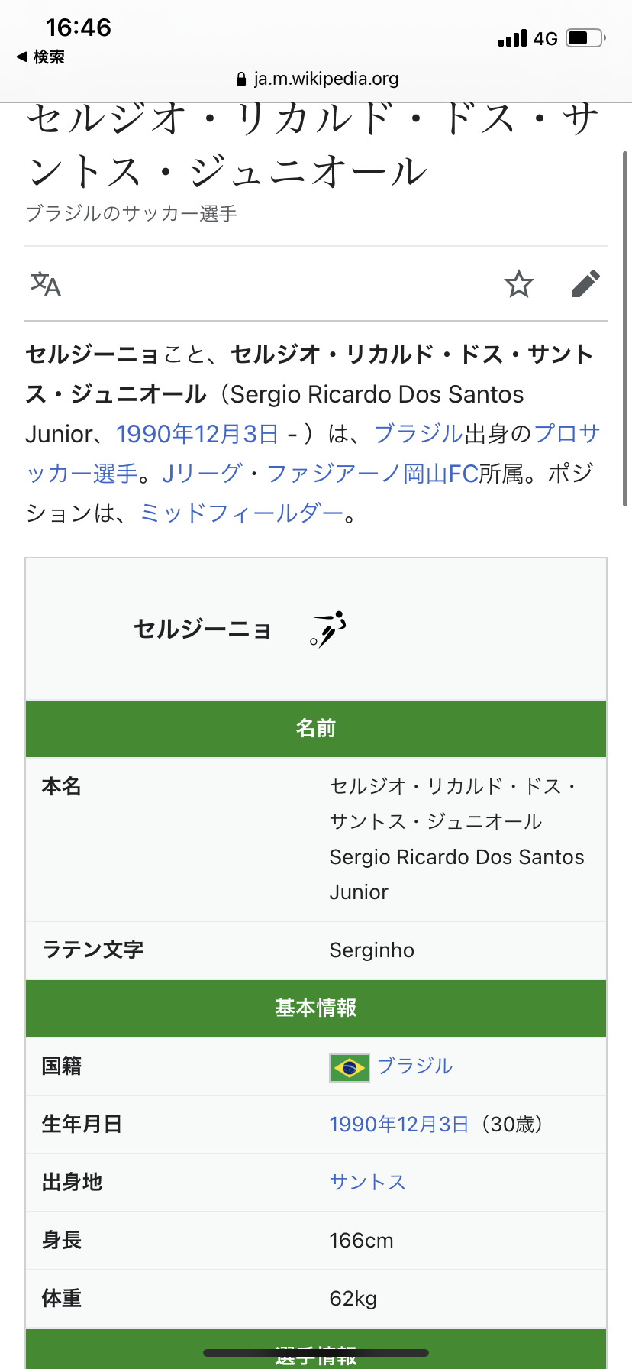Tap the 基本情報 green section header
This screenshot has height=1369, width=632.
click(316, 1008)
